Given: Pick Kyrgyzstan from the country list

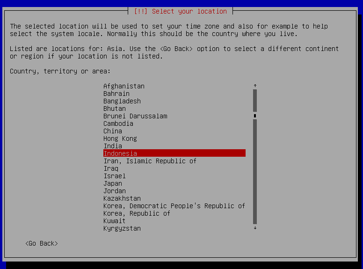Looking at the screenshot, I should pos(174,228).
